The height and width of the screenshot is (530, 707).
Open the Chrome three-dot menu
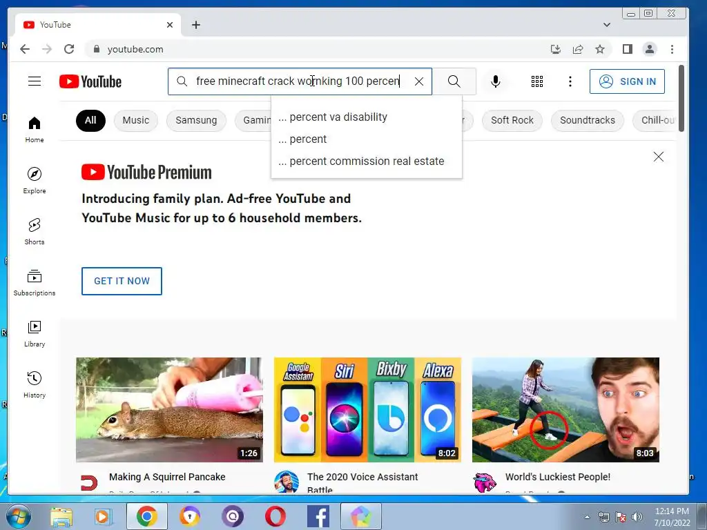[x=672, y=49]
